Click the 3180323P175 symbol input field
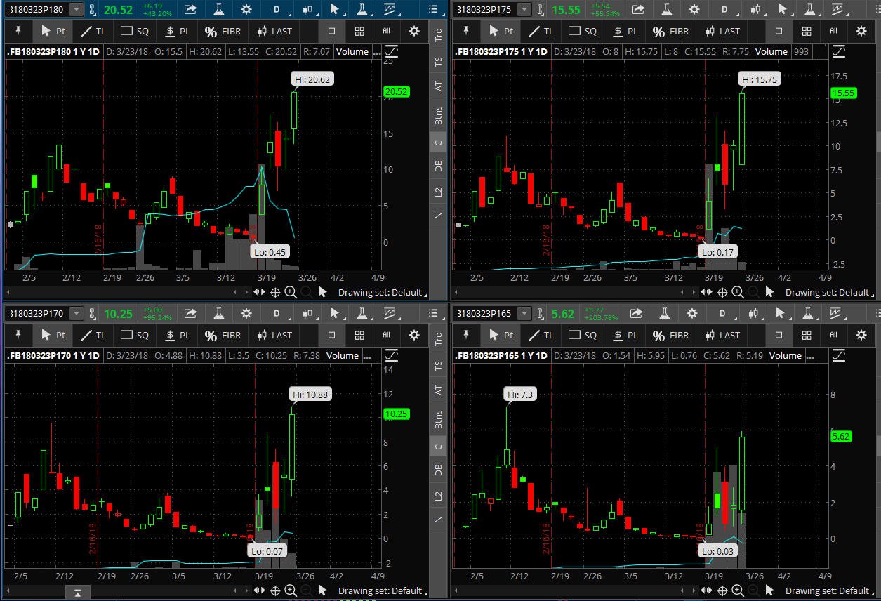Viewport: 881px width, 601px height. [484, 10]
